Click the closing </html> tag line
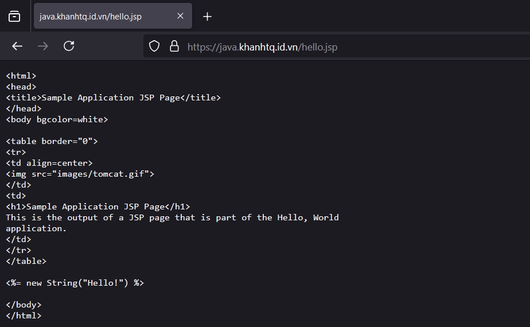Image resolution: width=530 pixels, height=327 pixels. 24,316
